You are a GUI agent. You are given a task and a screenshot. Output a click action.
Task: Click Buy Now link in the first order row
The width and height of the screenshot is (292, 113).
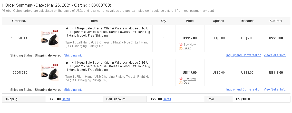[190, 45]
